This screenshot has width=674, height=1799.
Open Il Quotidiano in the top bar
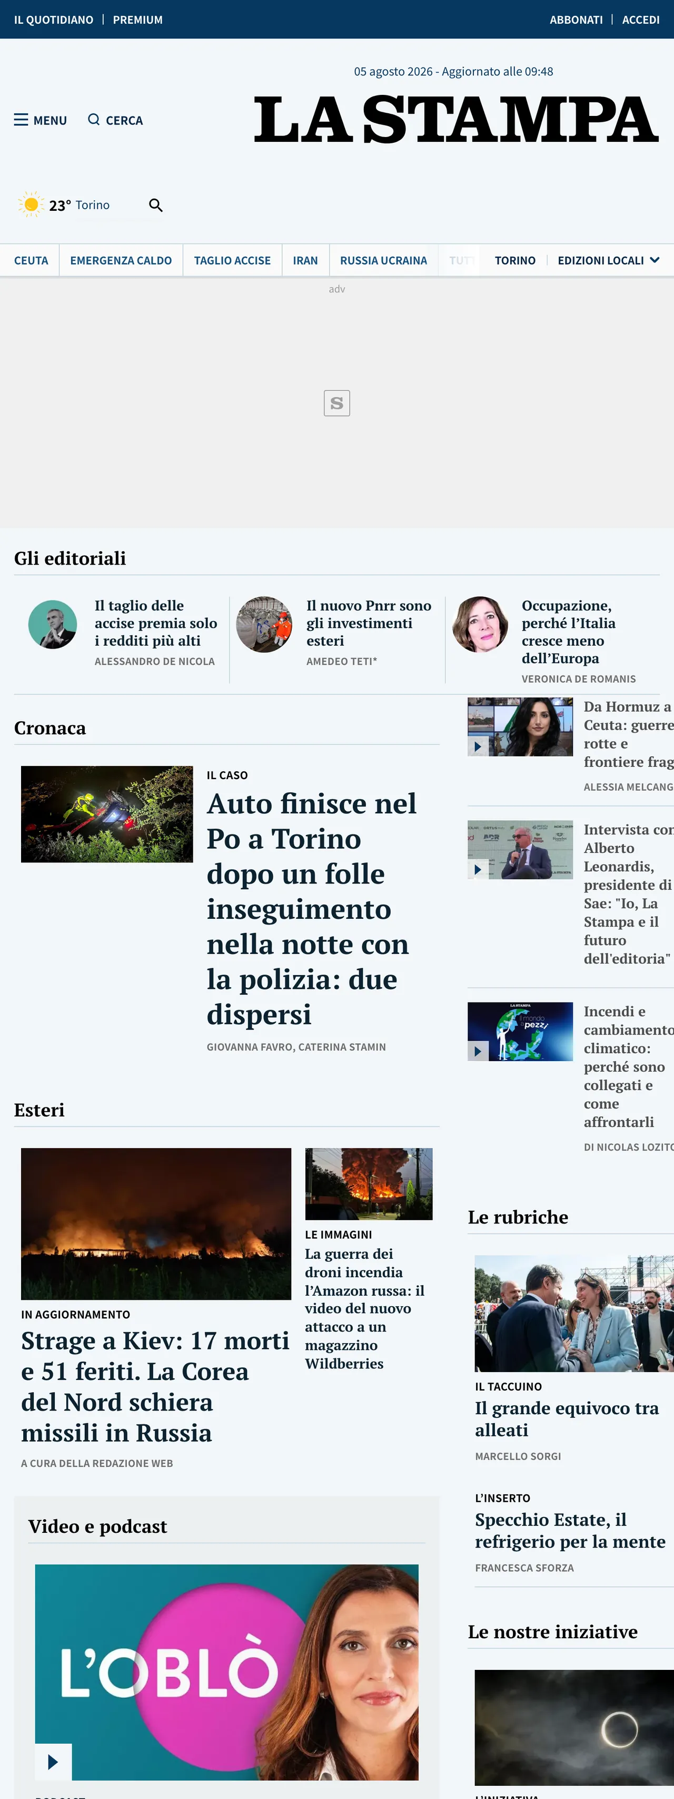[54, 20]
